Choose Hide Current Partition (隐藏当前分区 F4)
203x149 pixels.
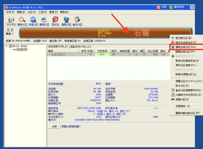click(187, 52)
